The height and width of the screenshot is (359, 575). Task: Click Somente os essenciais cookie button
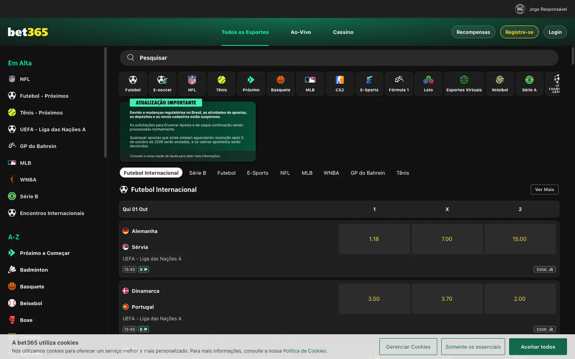point(473,347)
